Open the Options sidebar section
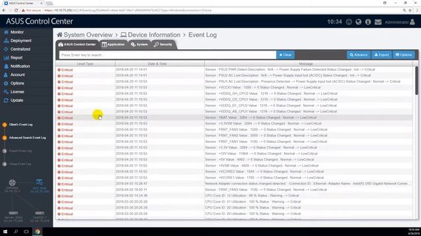 pos(14,83)
